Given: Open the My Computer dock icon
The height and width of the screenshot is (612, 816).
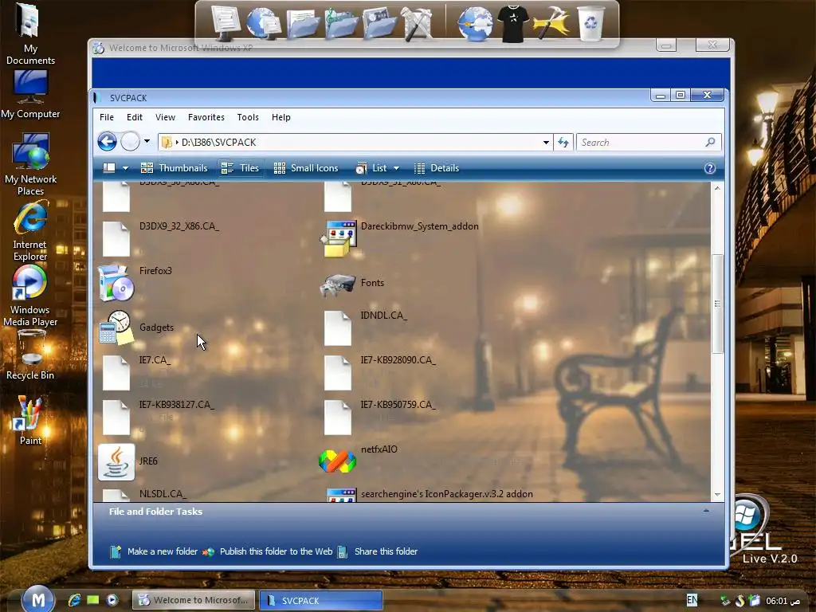Looking at the screenshot, I should click(226, 22).
